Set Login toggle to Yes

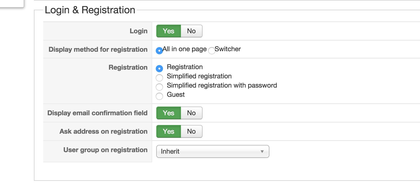coord(169,31)
